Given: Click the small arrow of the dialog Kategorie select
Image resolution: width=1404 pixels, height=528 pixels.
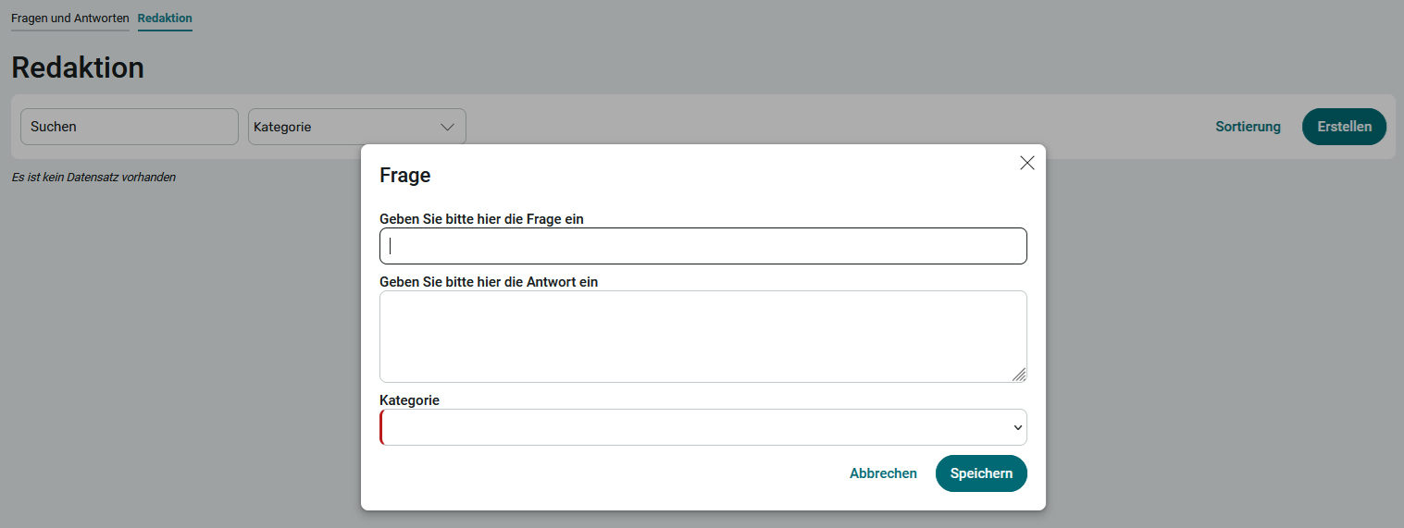Looking at the screenshot, I should (1017, 427).
